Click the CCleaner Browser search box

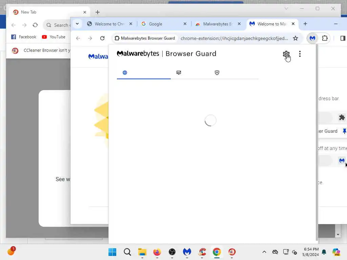(57, 25)
